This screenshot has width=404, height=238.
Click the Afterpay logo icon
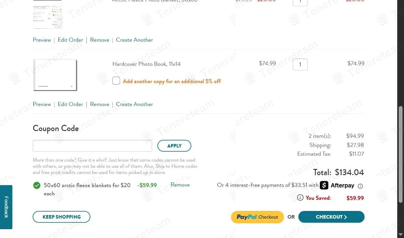[x=324, y=185]
